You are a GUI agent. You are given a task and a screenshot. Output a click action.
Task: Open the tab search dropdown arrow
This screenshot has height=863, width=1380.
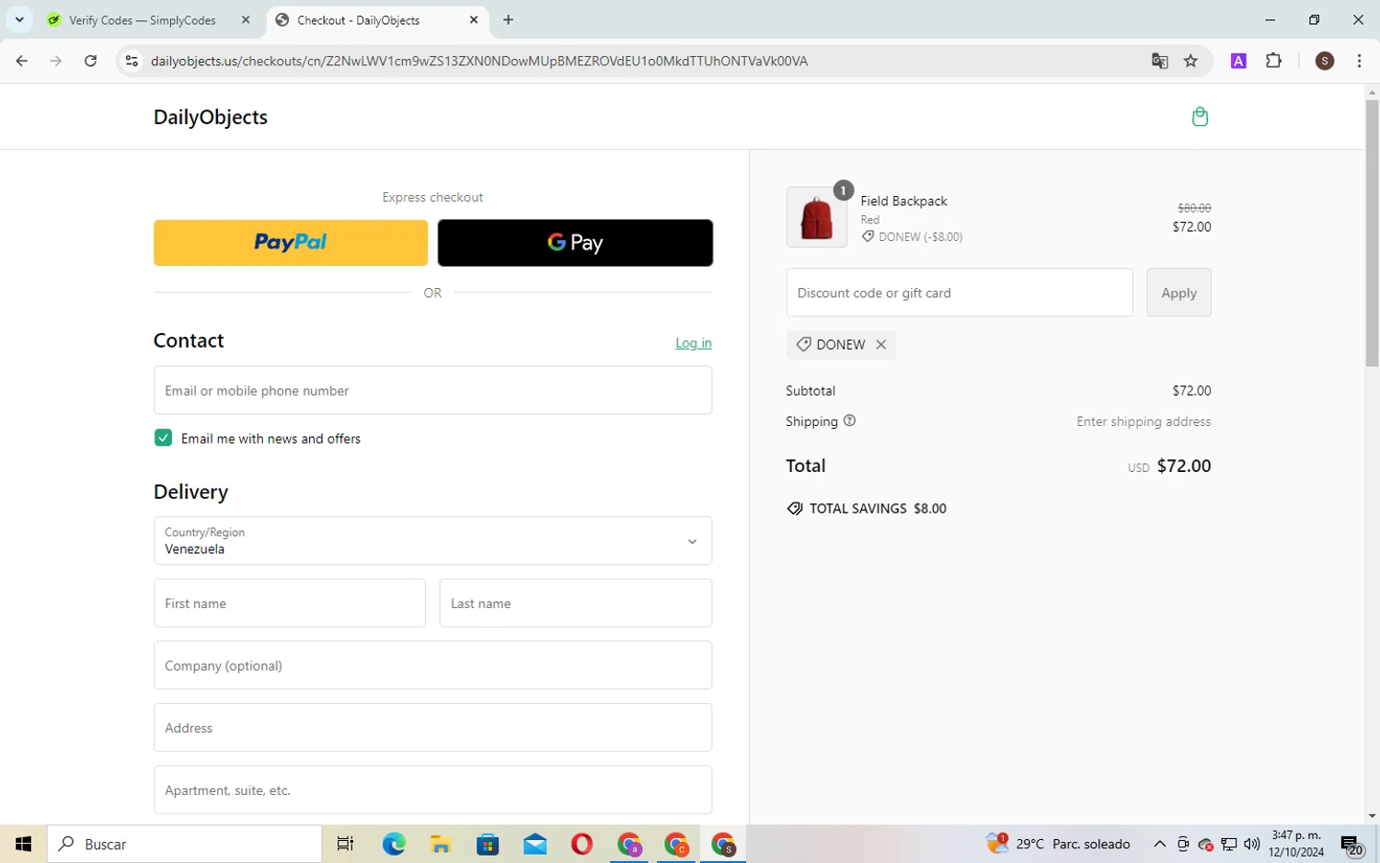[19, 20]
